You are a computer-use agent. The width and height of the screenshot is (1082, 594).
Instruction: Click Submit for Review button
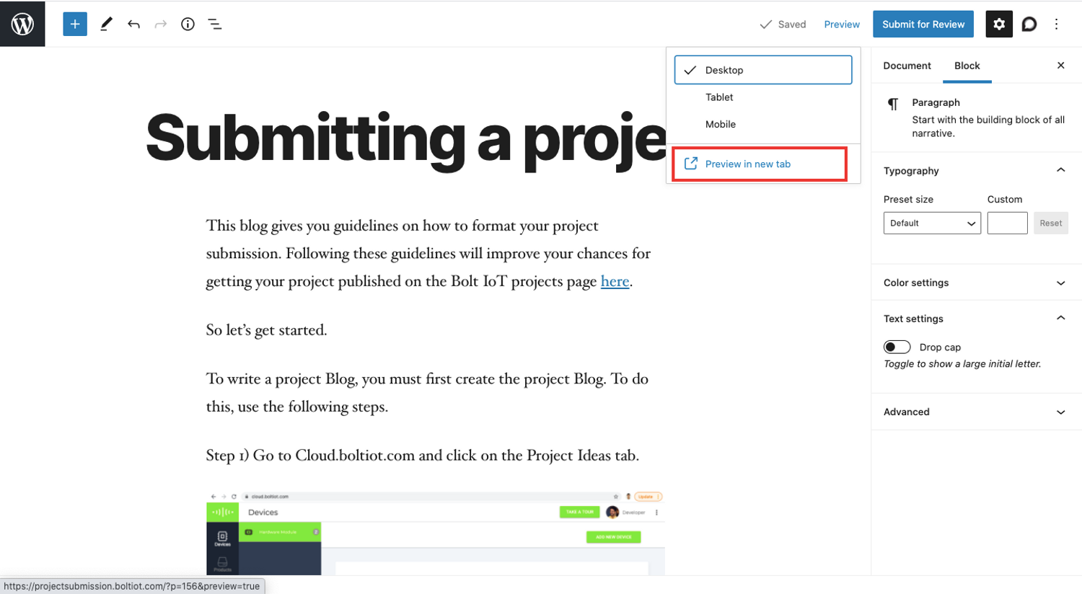[x=923, y=24]
